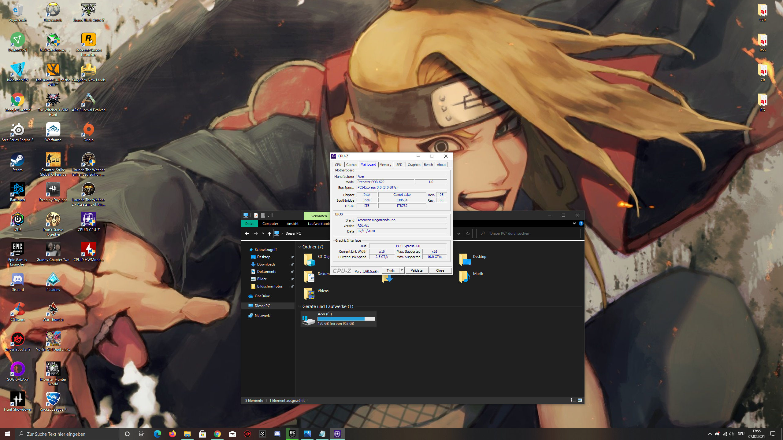The height and width of the screenshot is (440, 783).
Task: Go up one folder level in Explorer
Action: 269,233
